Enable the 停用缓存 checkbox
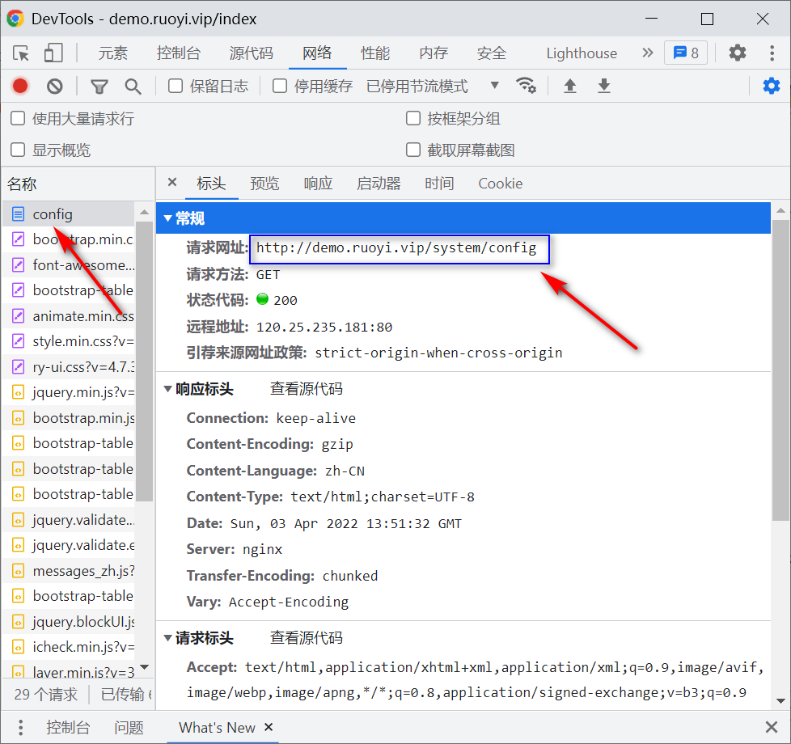Image resolution: width=791 pixels, height=744 pixels. tap(280, 87)
